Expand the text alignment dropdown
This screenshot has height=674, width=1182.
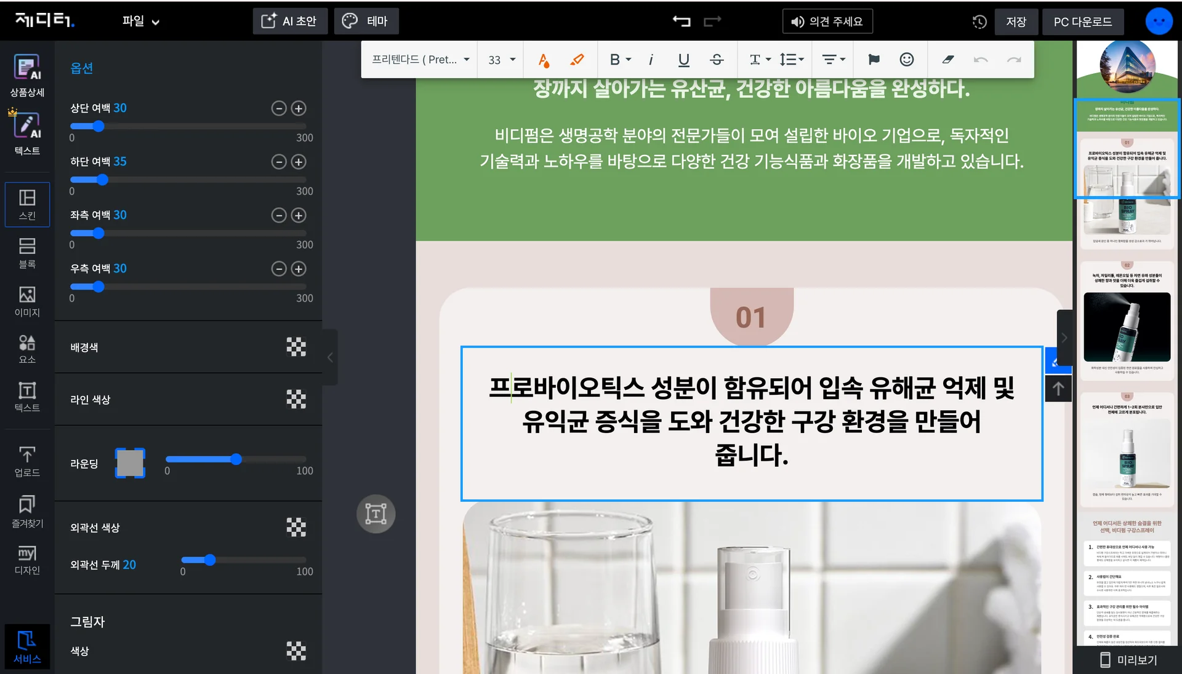click(x=834, y=60)
